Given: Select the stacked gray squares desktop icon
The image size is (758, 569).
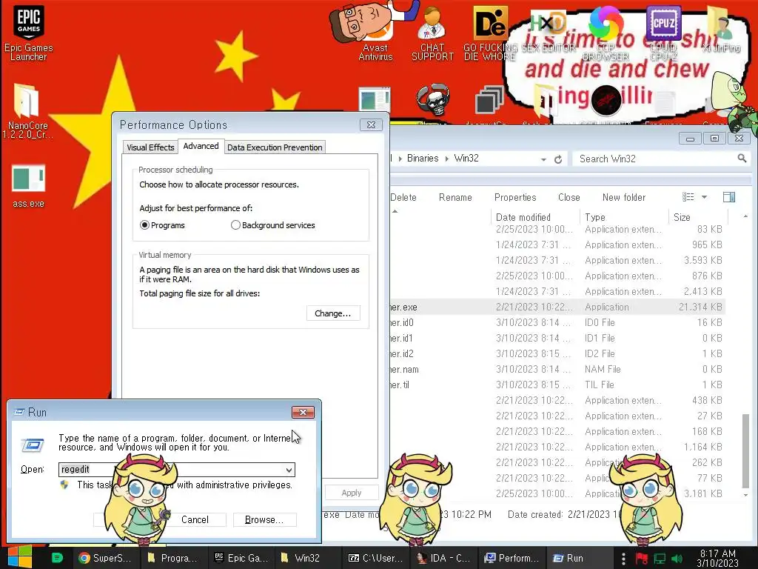Looking at the screenshot, I should tap(490, 100).
